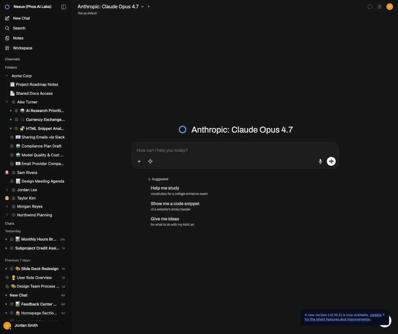
Task: Open Jordan Smith user menu at bottom
Action: point(36,325)
